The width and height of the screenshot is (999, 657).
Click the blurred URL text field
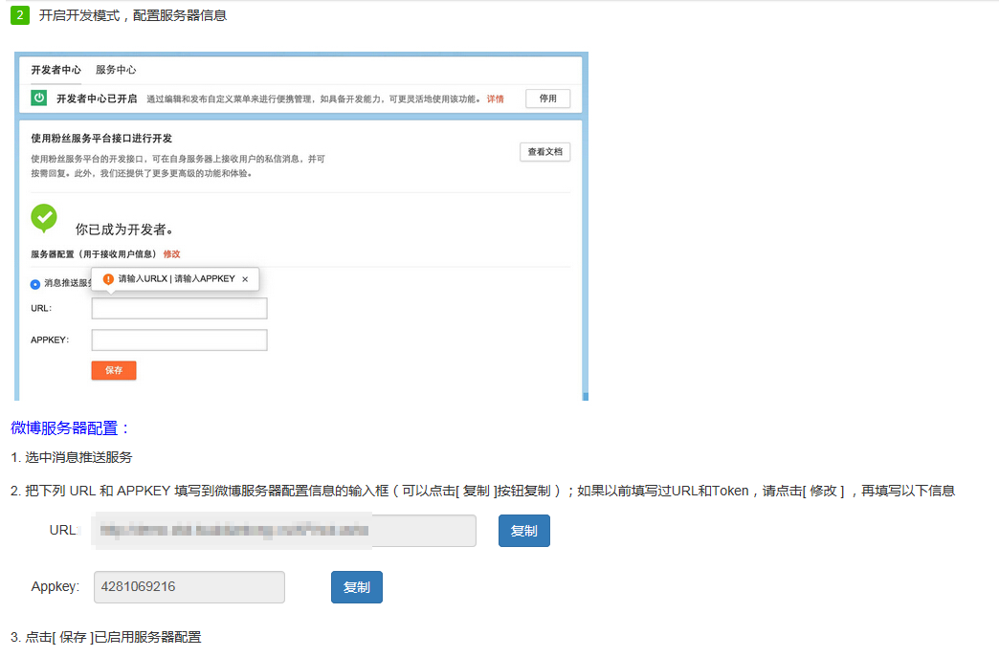click(x=284, y=531)
